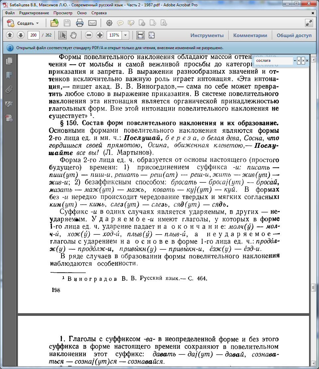This screenshot has width=319, height=369.
Task: Click the vertical scrollbar thumb
Action: point(313,288)
